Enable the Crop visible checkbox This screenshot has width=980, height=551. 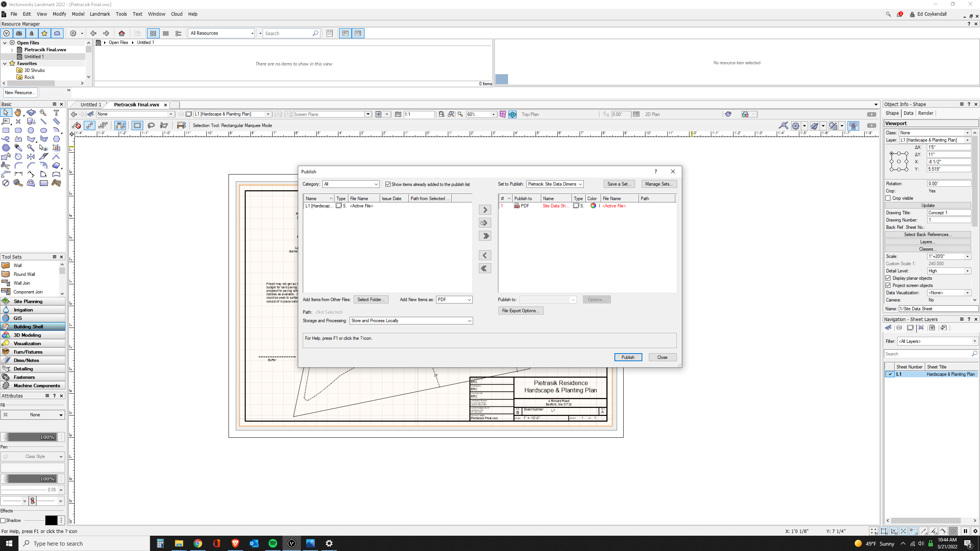[x=888, y=198]
